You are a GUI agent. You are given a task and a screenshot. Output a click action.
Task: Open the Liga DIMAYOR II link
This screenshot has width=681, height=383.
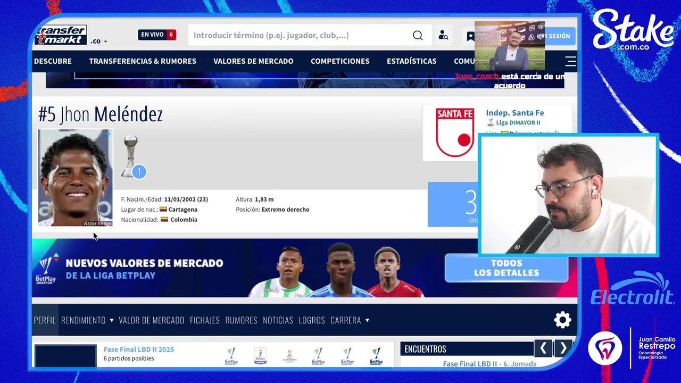(x=518, y=123)
